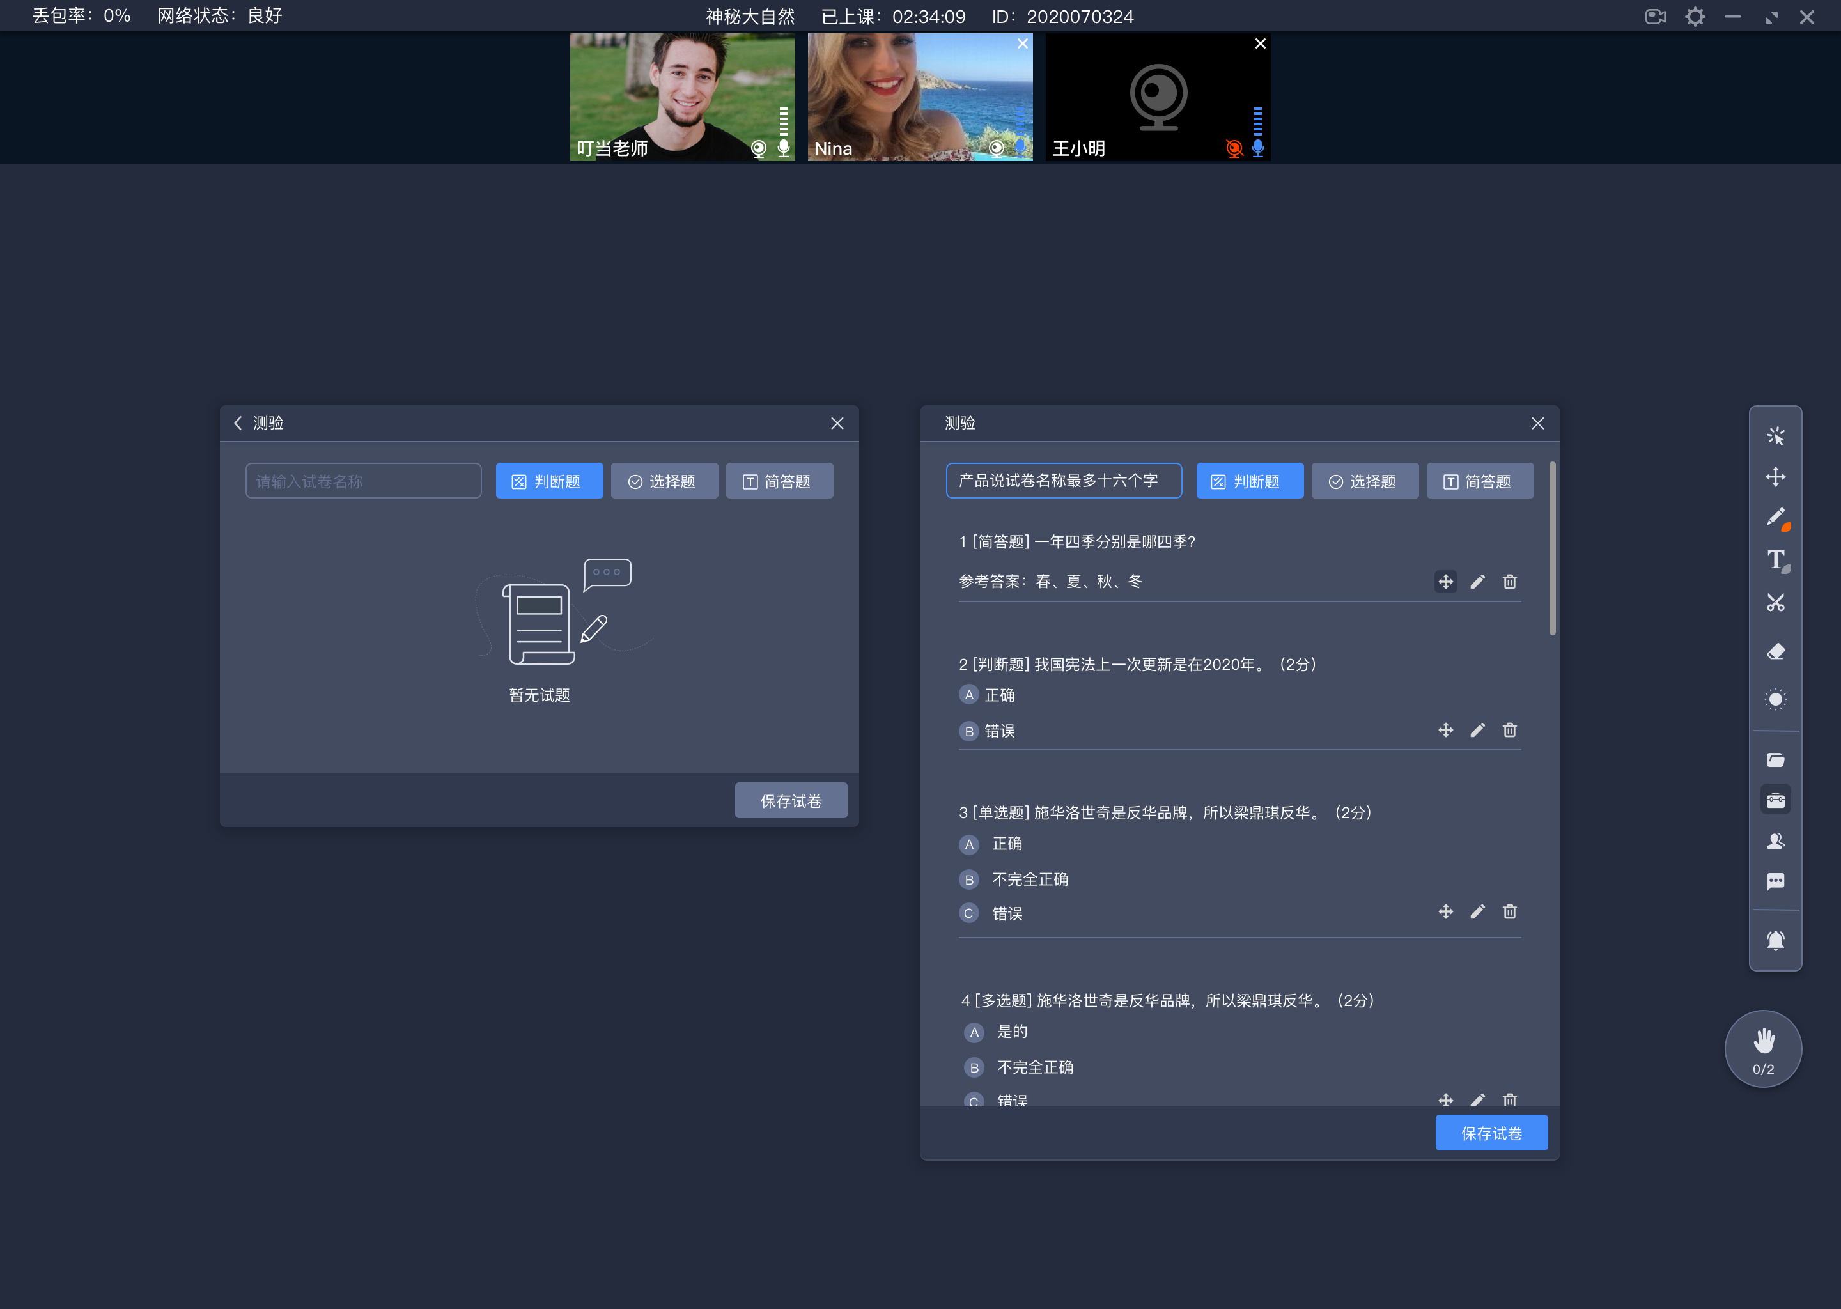
Task: Toggle 正确 radio button in question 2
Action: pos(967,694)
